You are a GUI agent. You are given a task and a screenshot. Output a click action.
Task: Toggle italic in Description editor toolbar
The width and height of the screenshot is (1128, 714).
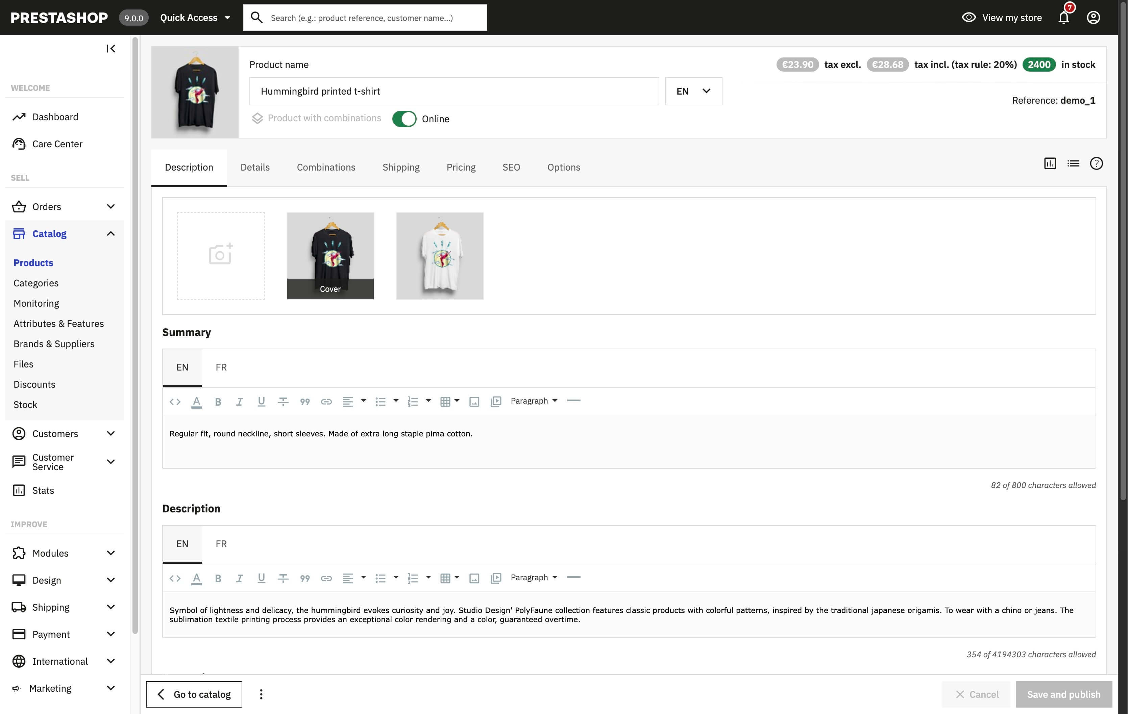239,578
